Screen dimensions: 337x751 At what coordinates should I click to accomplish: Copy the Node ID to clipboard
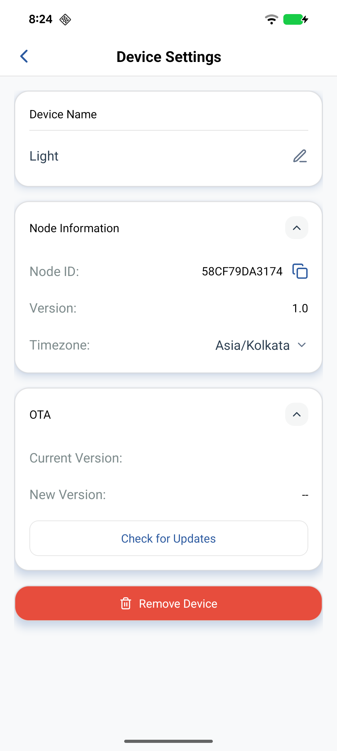click(x=300, y=271)
